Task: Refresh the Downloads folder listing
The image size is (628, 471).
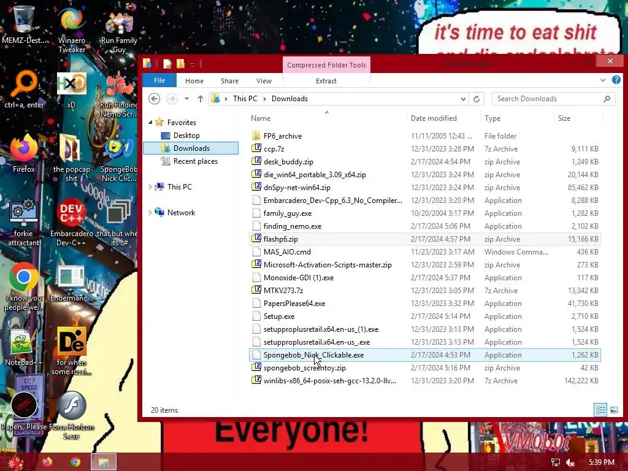Action: click(477, 99)
